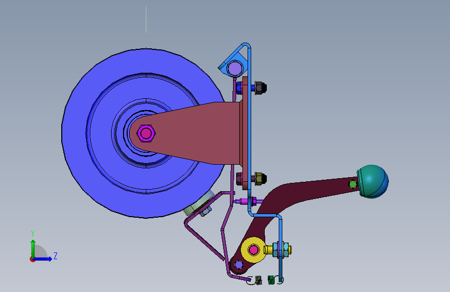Click the green Y axis of triad
This screenshot has width=450, height=292.
33,248
